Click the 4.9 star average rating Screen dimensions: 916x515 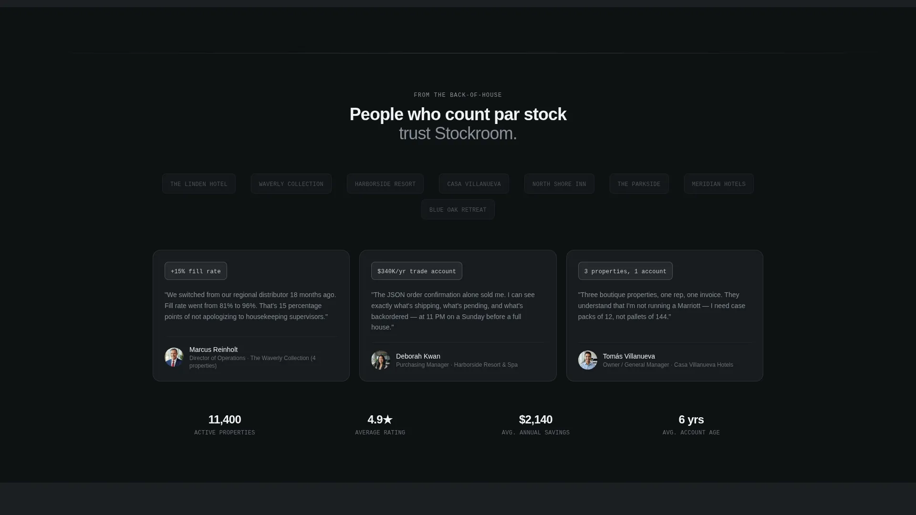pyautogui.click(x=380, y=420)
